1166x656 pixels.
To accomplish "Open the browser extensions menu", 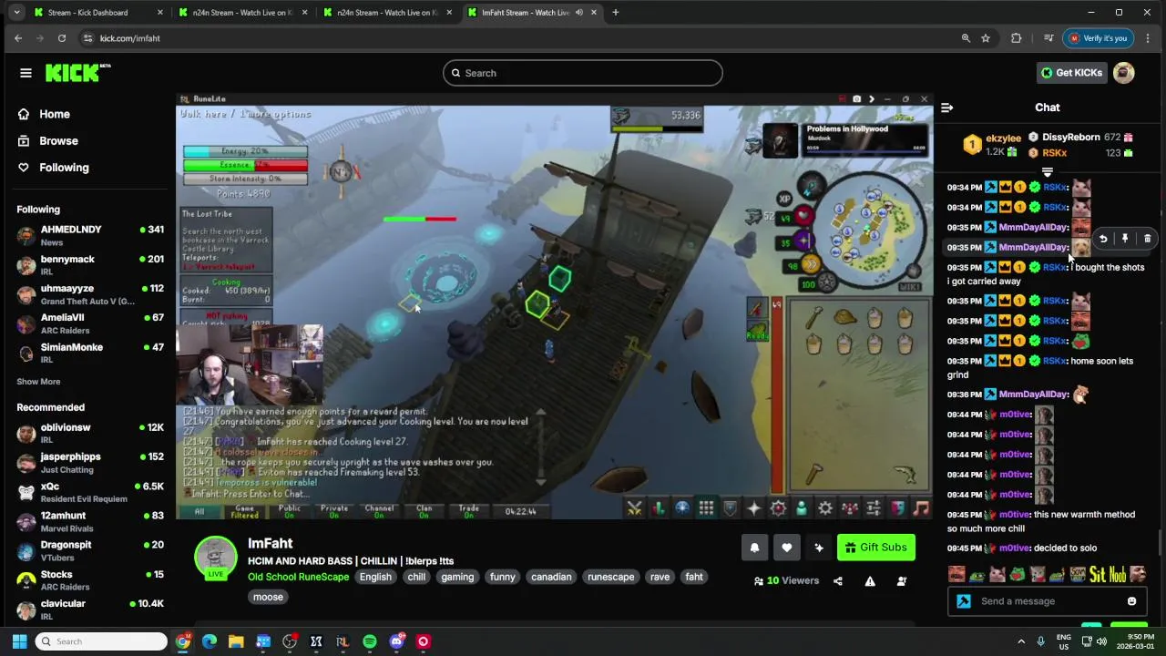I will point(1017,38).
